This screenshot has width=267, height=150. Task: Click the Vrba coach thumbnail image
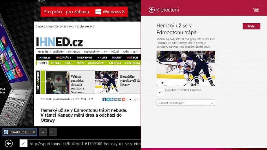click(x=58, y=82)
